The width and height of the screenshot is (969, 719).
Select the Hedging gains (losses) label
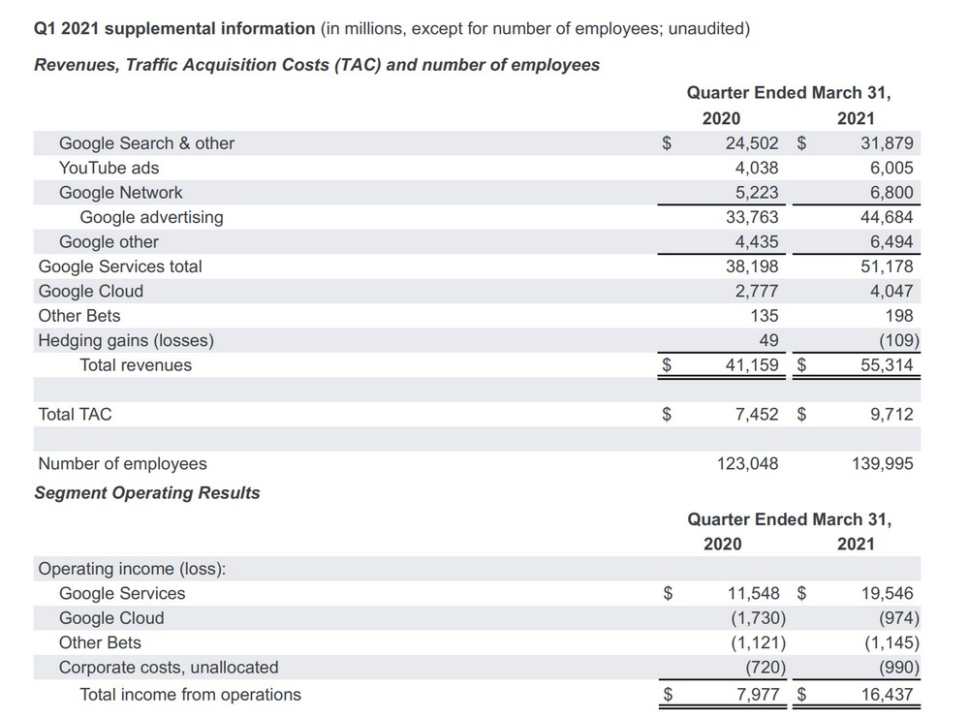click(126, 340)
